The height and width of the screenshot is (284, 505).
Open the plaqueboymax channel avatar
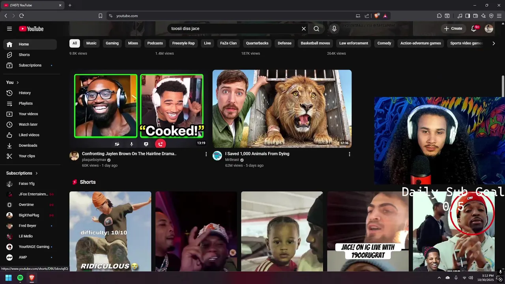click(x=74, y=155)
